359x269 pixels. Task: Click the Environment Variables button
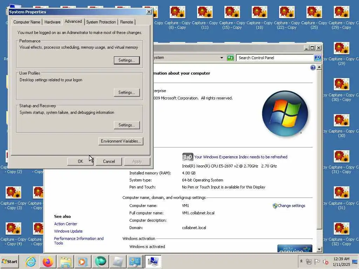pos(121,141)
